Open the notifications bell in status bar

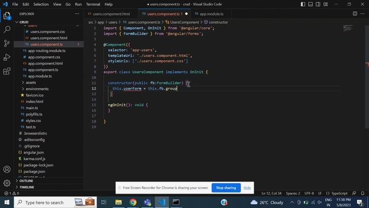363,193
